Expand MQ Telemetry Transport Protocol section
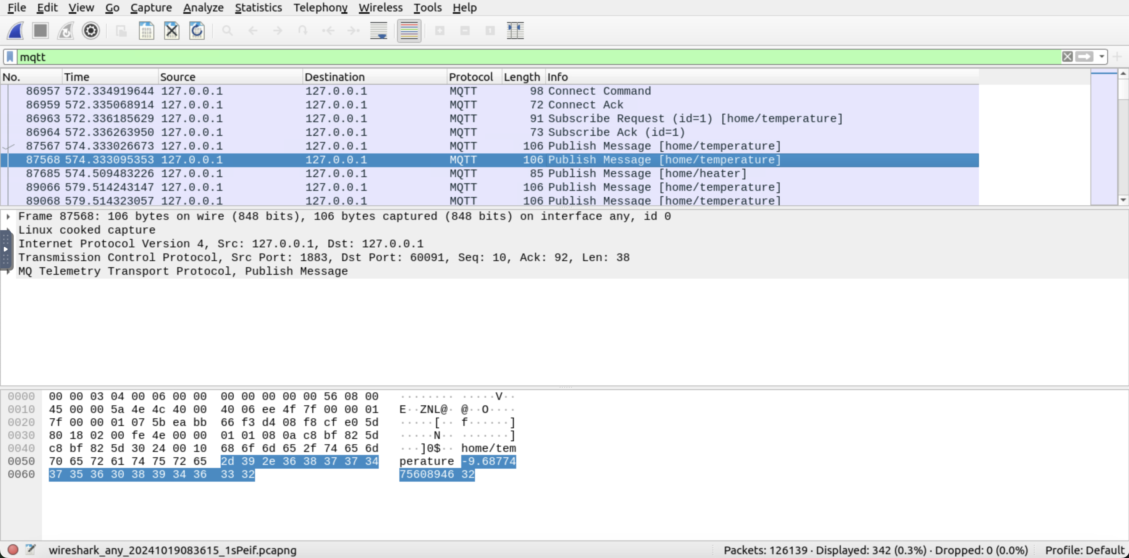The width and height of the screenshot is (1129, 558). point(8,271)
